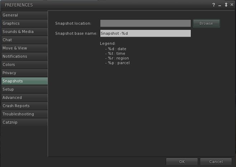Select the Colors tab
The image size is (236, 167).
point(24,65)
